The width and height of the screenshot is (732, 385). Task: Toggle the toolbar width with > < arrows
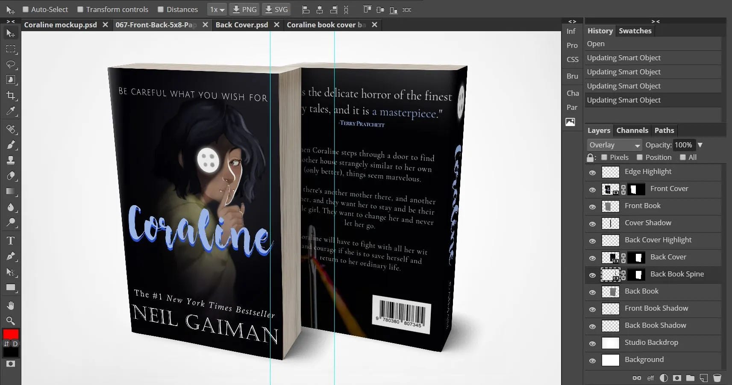point(11,21)
